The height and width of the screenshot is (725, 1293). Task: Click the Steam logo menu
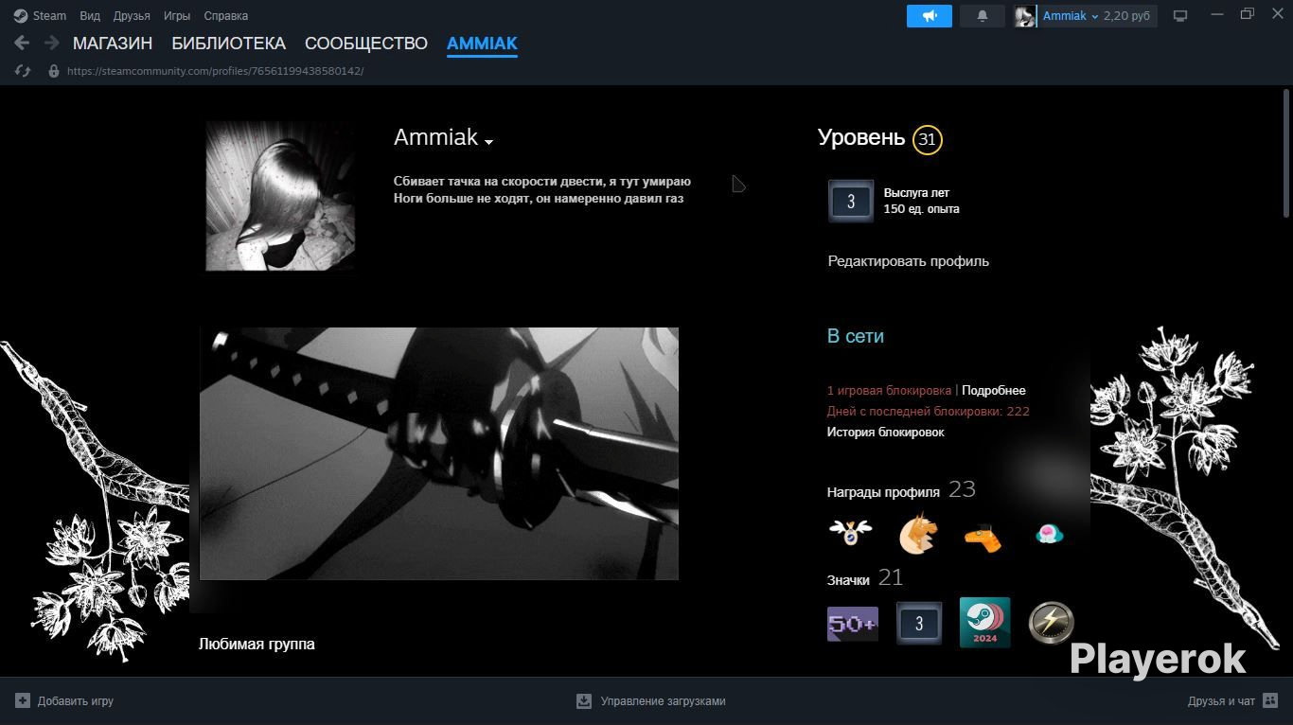(21, 16)
